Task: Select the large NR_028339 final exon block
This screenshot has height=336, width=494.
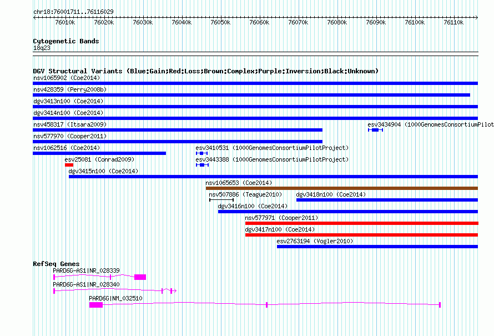Action: point(140,277)
